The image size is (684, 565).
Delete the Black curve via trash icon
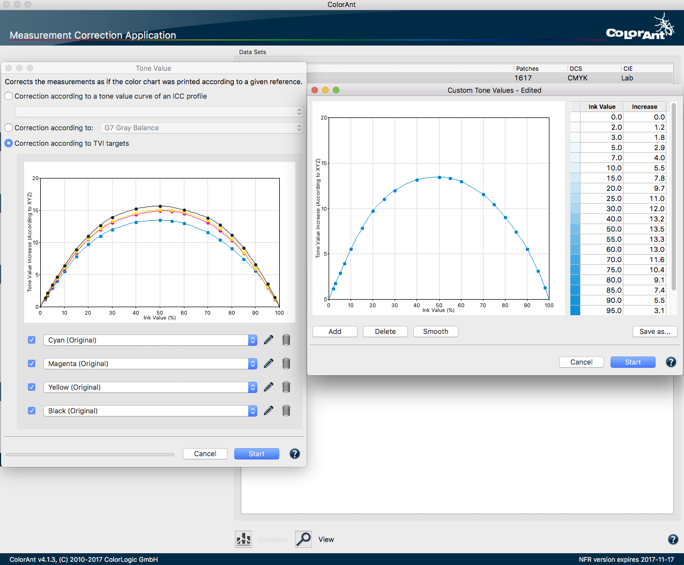pos(286,411)
